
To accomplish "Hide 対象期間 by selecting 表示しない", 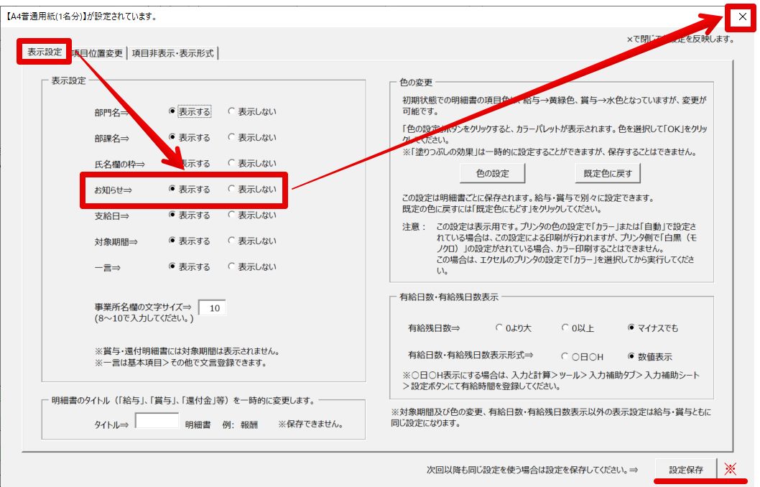I will click(232, 241).
